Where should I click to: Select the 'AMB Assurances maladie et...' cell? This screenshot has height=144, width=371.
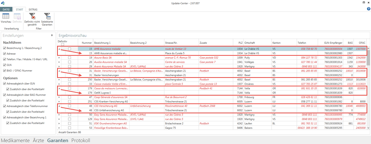(111, 53)
